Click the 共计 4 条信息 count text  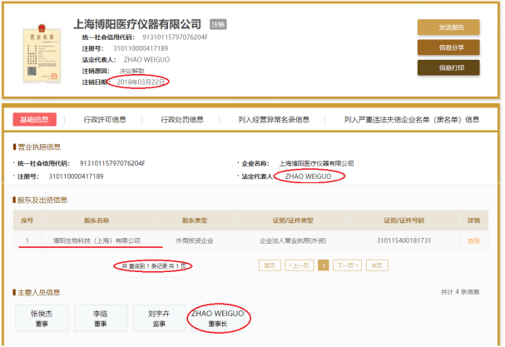[x=460, y=292]
